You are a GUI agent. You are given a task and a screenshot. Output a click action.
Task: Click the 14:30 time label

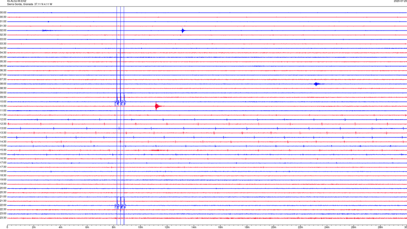[3, 142]
